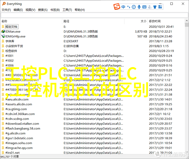Select the 规划文档 folder name
Screen dimensions: 189x159
pos(11,27)
